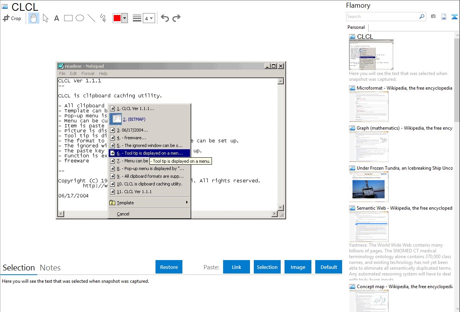The width and height of the screenshot is (460, 312).
Task: Click the Default paste button
Action: click(329, 267)
